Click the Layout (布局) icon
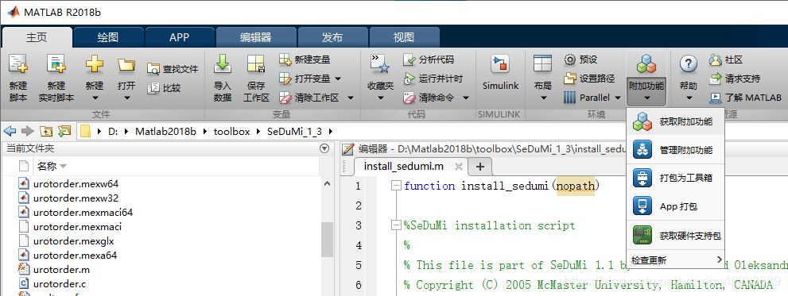The image size is (788, 296). tap(543, 64)
